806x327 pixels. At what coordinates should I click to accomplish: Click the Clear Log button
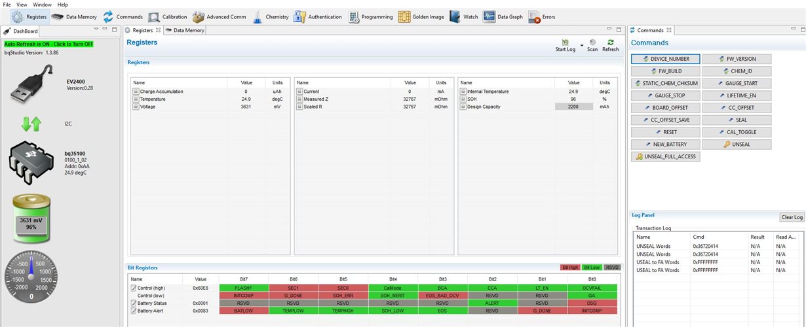(792, 217)
